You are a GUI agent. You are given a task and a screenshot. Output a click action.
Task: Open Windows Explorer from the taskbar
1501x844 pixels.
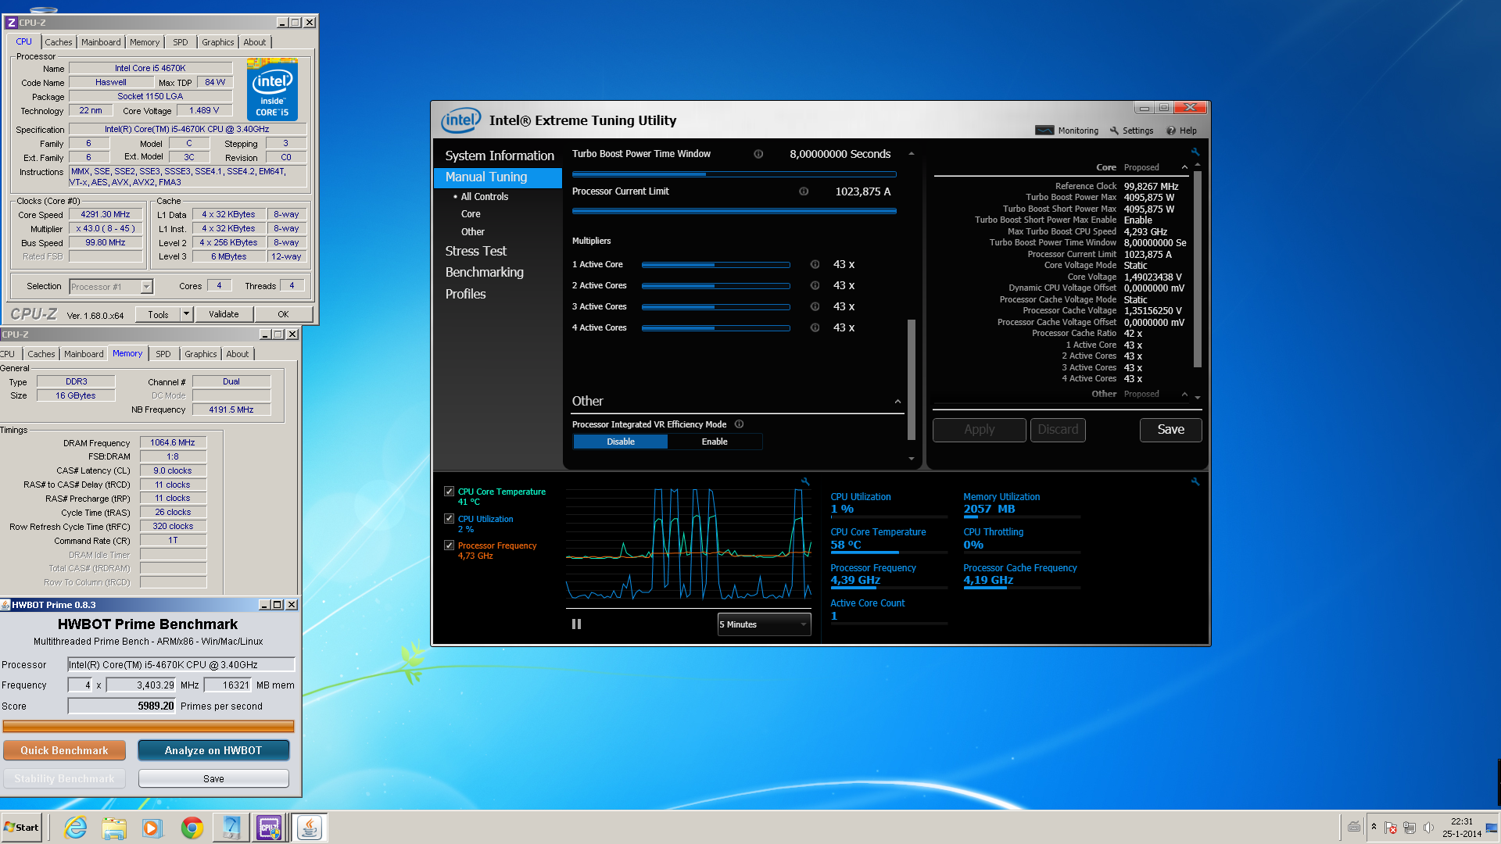pos(114,828)
